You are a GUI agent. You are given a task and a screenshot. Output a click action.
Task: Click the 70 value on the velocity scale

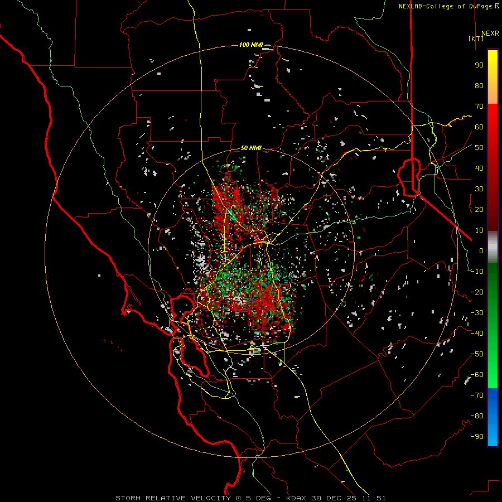pyautogui.click(x=479, y=107)
